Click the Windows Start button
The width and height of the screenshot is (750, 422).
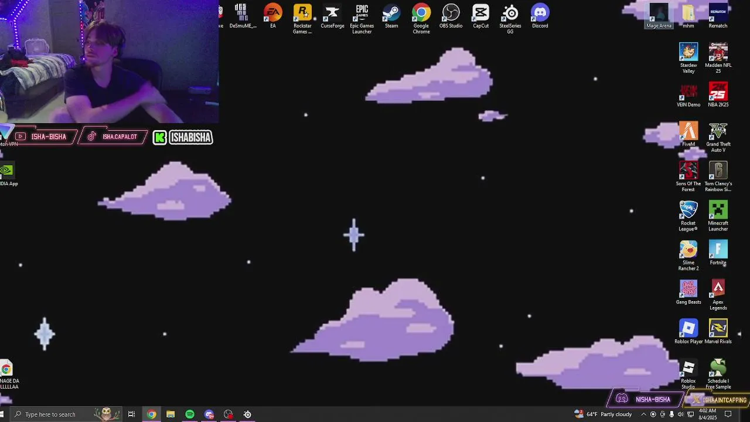[x=2, y=414]
